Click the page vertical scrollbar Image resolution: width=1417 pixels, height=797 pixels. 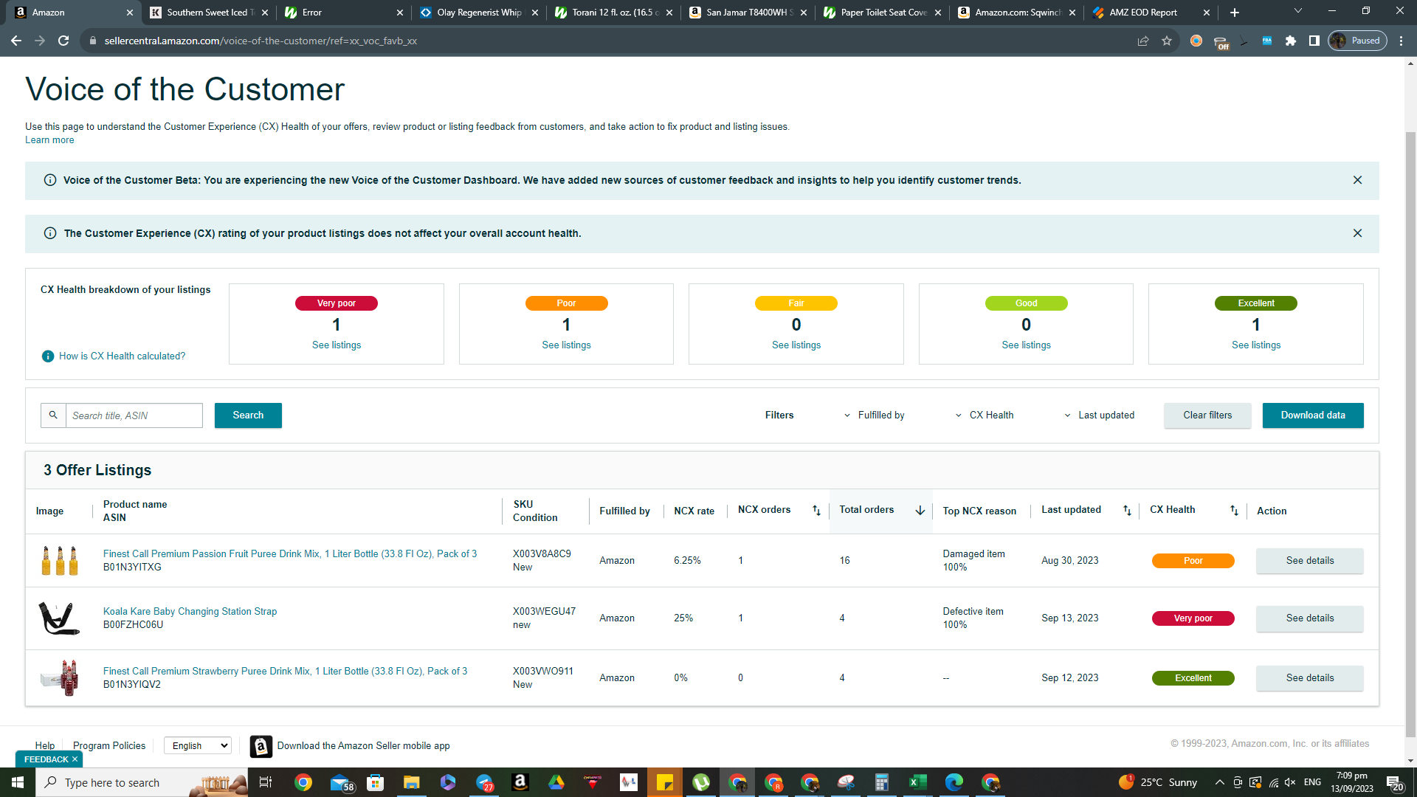tap(1410, 435)
